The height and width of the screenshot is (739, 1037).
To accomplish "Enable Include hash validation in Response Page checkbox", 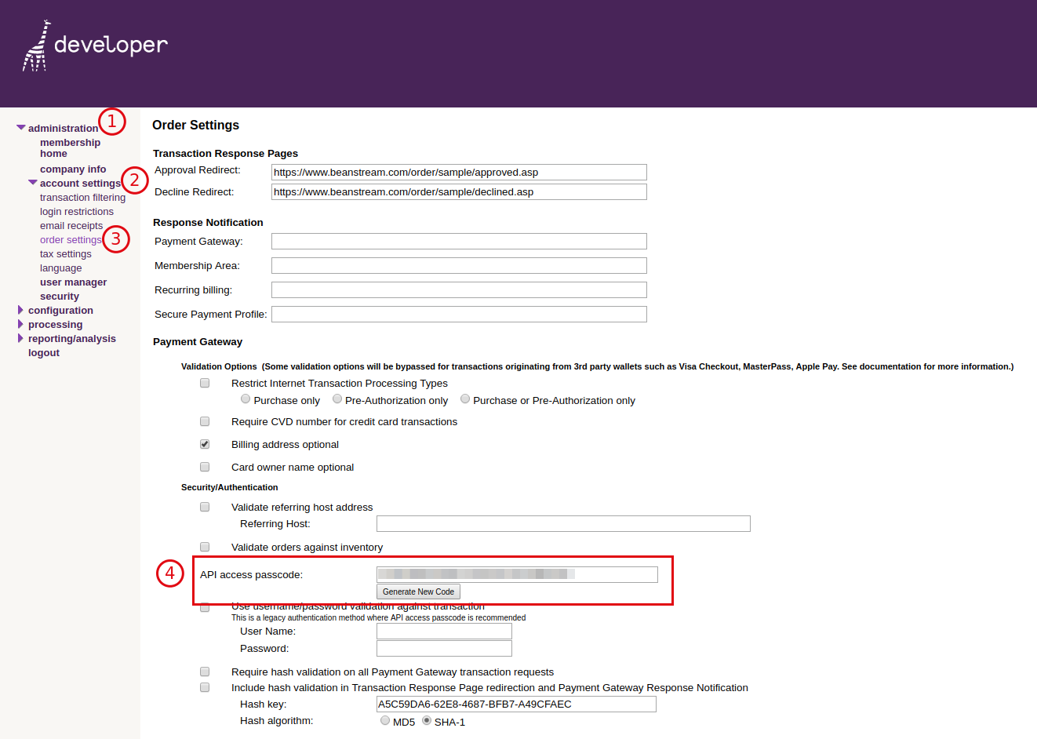I will coord(205,687).
